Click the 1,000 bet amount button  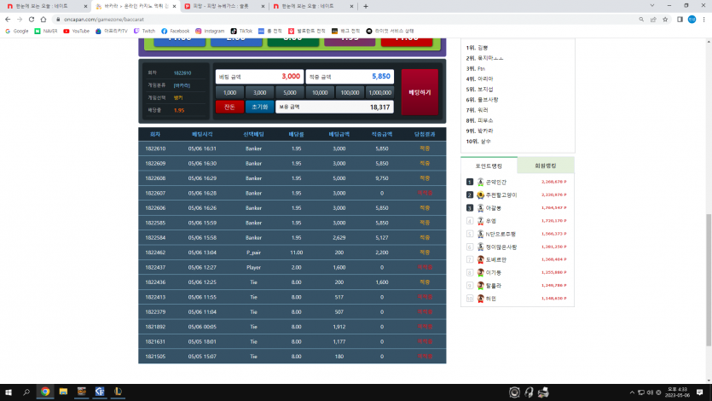229,93
